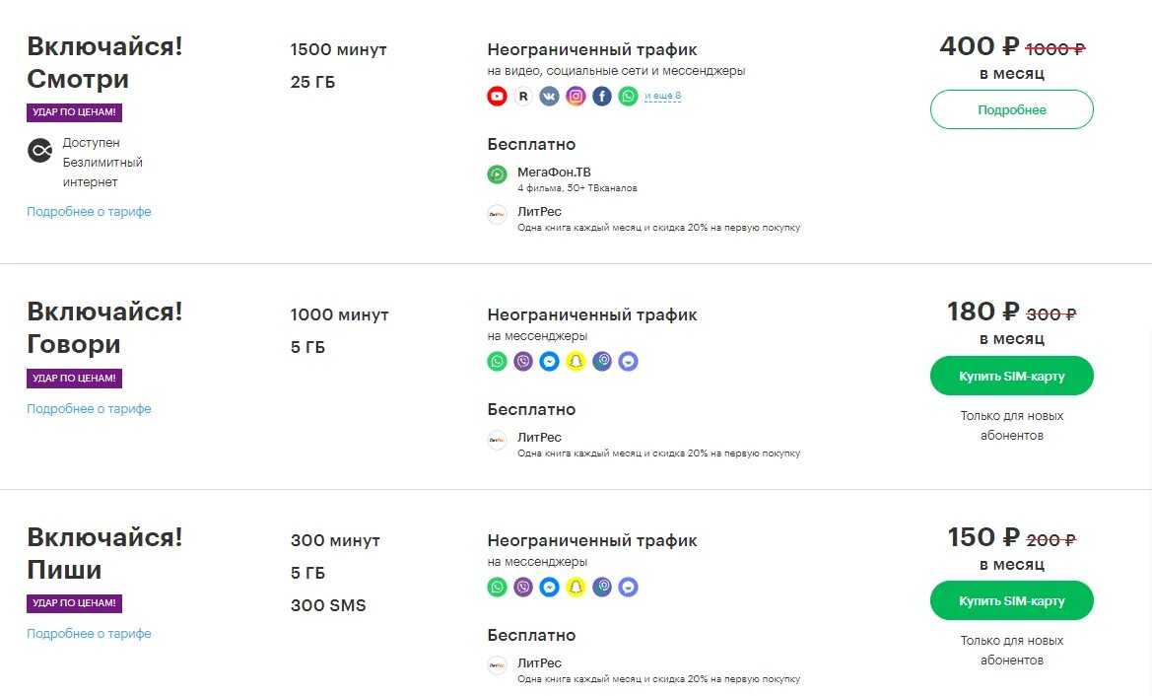Click the Rutube R icon
The height and width of the screenshot is (696, 1152).
pyautogui.click(x=523, y=97)
